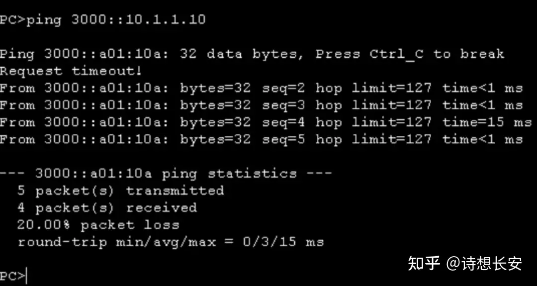Click the "20.00% packet loss" line

click(98, 225)
